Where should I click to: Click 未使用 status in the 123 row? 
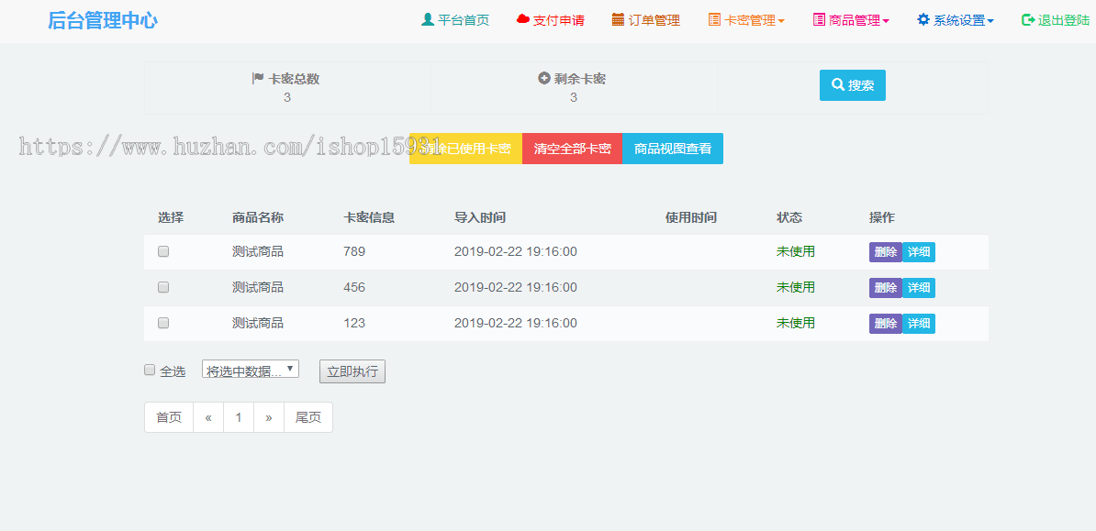[x=796, y=323]
